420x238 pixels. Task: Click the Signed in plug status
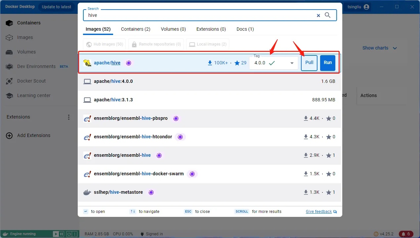[x=152, y=234]
